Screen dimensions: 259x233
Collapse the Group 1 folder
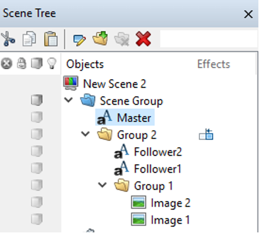tap(102, 185)
